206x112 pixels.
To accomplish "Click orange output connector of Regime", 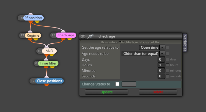I will coord(30,39).
